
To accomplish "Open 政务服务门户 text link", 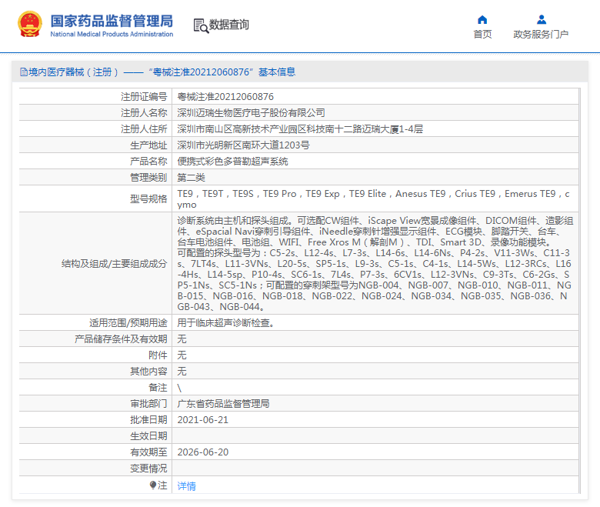I will click(x=541, y=35).
